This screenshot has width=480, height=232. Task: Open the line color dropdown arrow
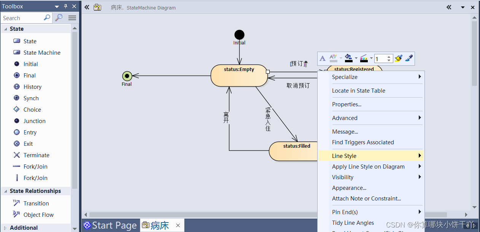(371, 58)
